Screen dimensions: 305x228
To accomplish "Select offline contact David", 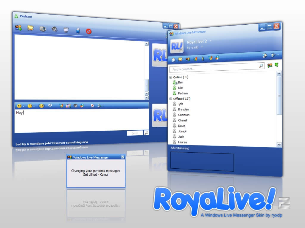I will click(179, 126).
